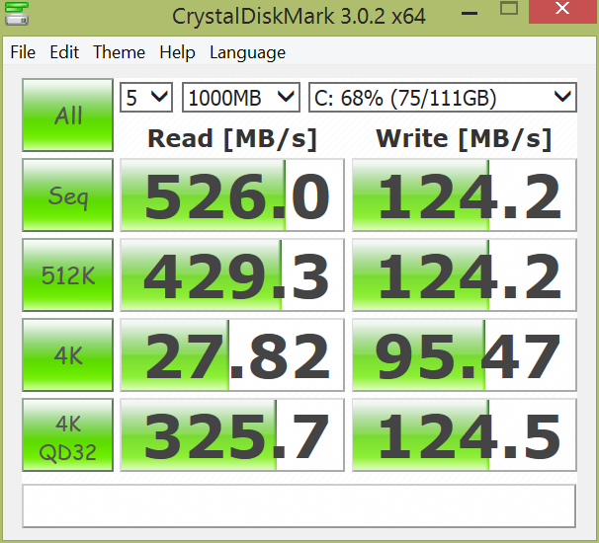Start the 512K benchmark test

point(67,274)
